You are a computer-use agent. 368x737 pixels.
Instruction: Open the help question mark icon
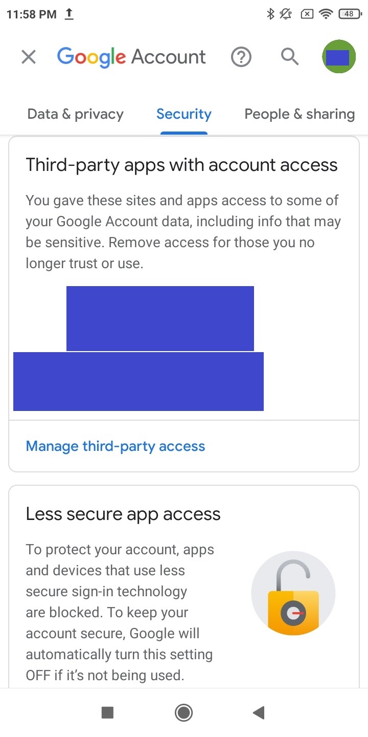241,57
